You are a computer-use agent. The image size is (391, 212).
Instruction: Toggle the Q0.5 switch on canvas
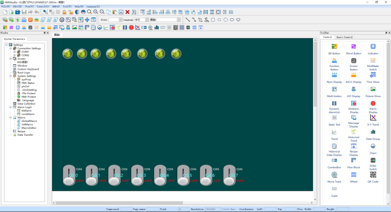tap(183, 175)
